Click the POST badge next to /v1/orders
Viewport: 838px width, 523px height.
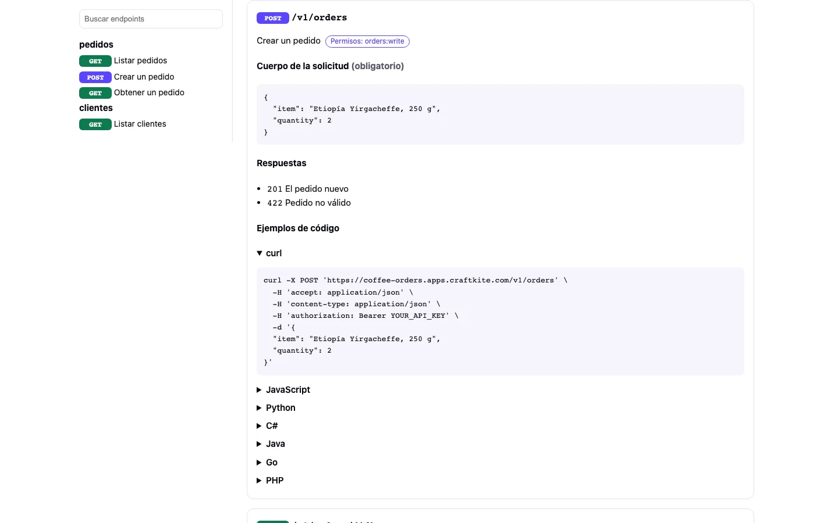tap(273, 18)
